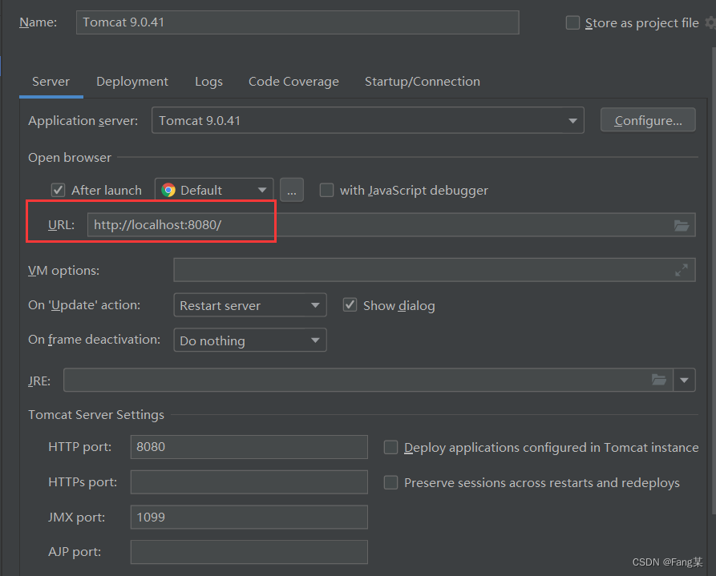Click the Open browser section label
The height and width of the screenshot is (576, 716).
70,158
